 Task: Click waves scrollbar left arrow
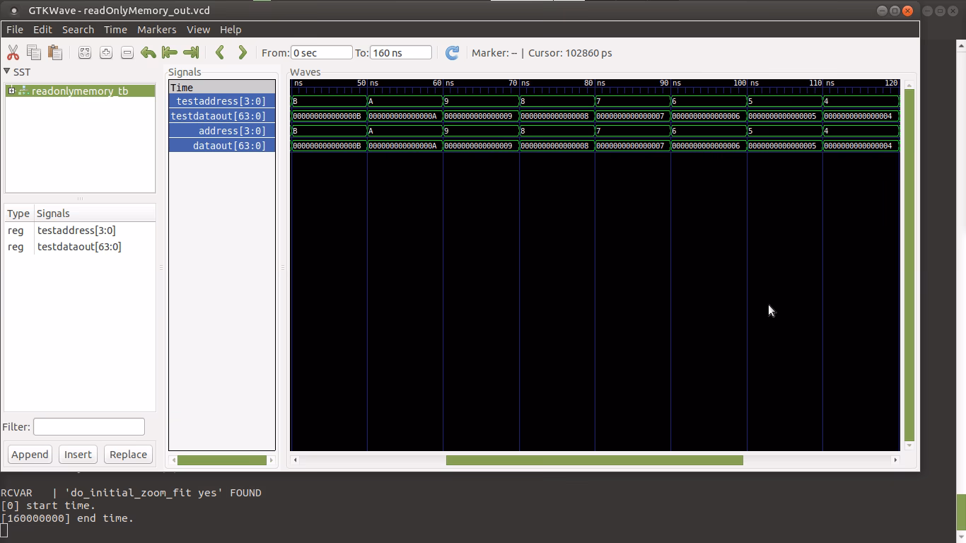296,460
